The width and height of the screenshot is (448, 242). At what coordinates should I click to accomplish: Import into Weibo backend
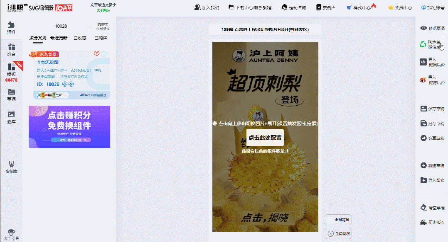[432, 80]
